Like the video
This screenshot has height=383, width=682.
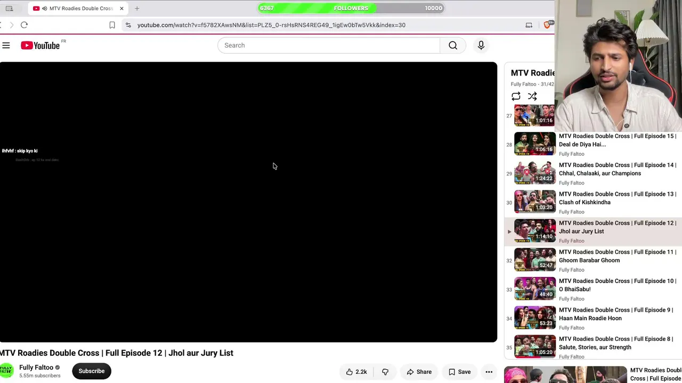point(356,372)
